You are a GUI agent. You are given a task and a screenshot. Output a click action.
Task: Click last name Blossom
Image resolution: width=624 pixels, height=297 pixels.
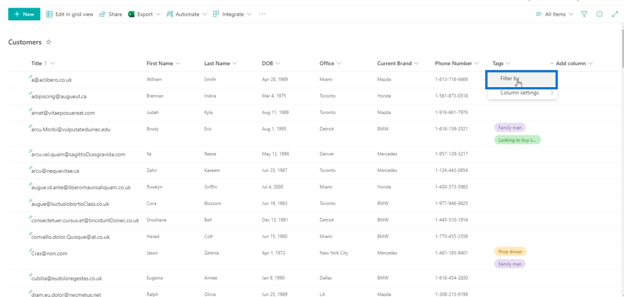213,203
